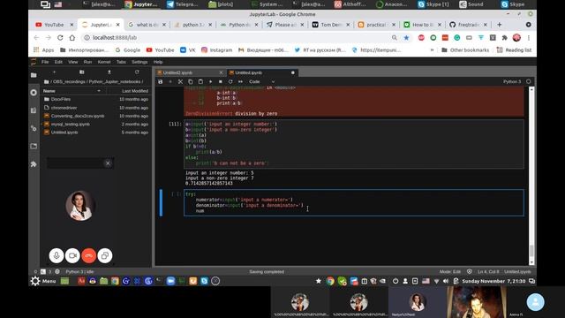
Task: Open the Chrome Extensions puzzle icon
Action: coord(504,37)
